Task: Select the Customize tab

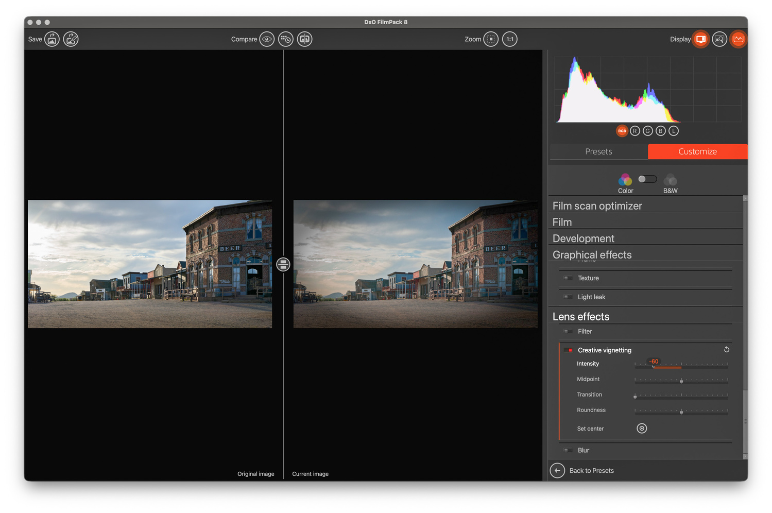Action: point(697,151)
